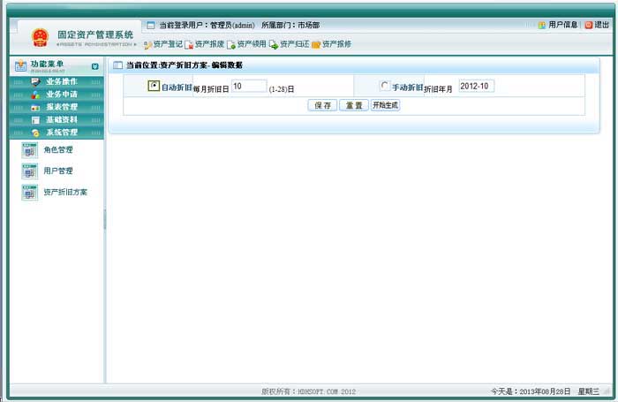
Task: Click the 资产登记 toolbar icon
Action: coord(147,44)
